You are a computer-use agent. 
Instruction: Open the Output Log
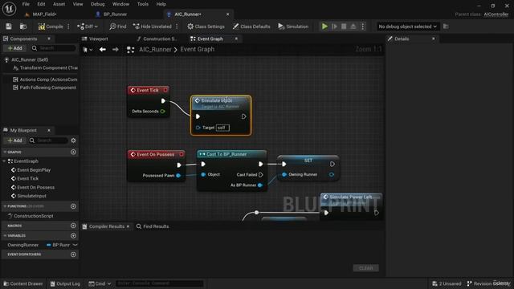click(x=65, y=283)
